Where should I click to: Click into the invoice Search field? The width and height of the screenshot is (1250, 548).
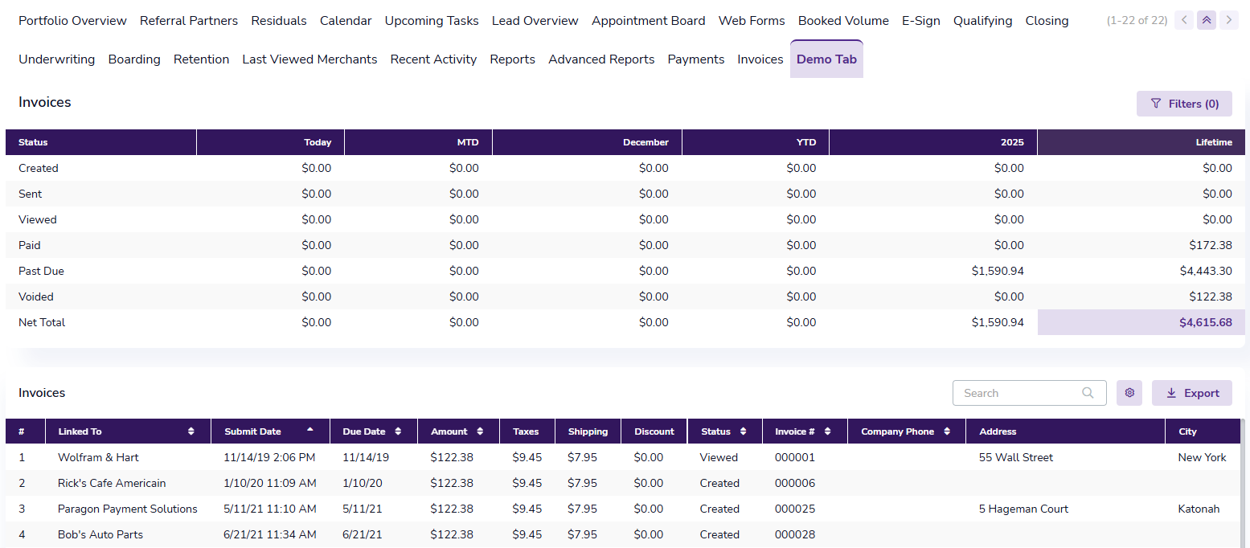pyautogui.click(x=1019, y=393)
